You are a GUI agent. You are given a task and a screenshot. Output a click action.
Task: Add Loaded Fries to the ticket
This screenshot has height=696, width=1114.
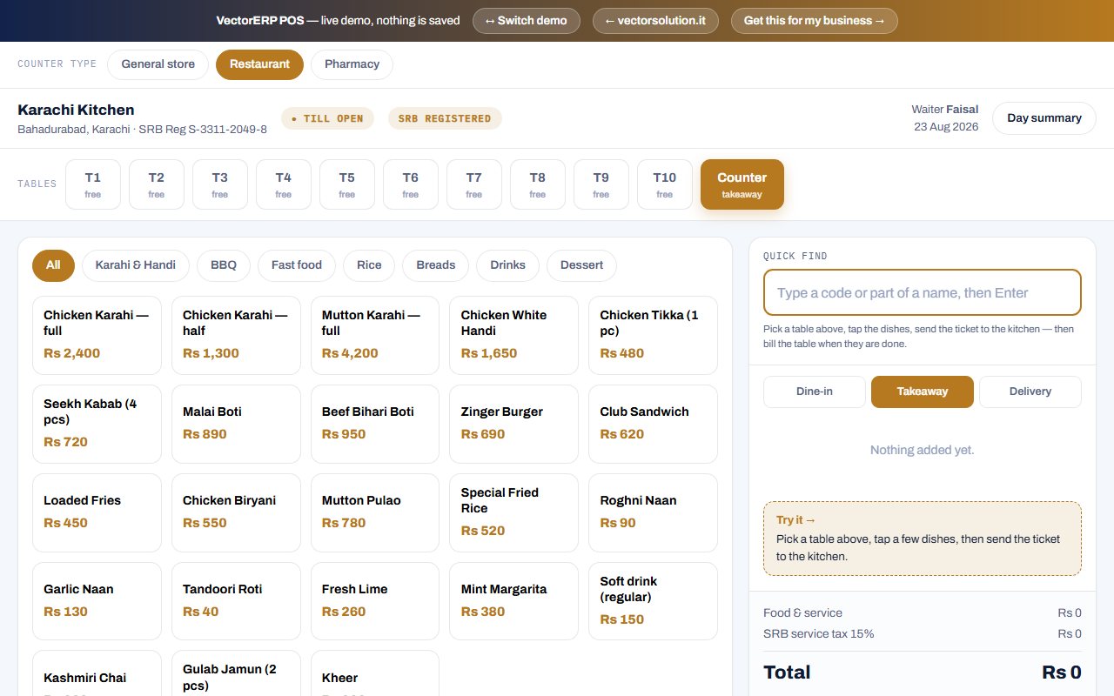point(97,512)
